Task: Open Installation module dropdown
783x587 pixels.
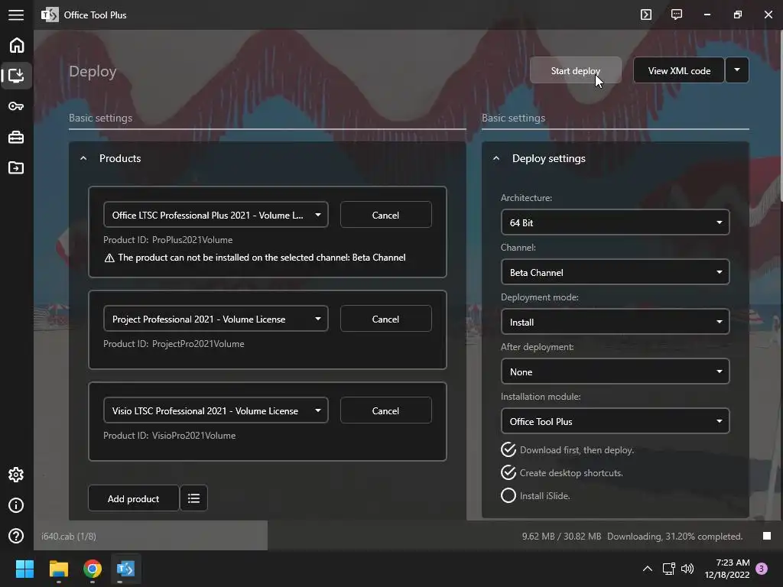Action: pyautogui.click(x=616, y=421)
